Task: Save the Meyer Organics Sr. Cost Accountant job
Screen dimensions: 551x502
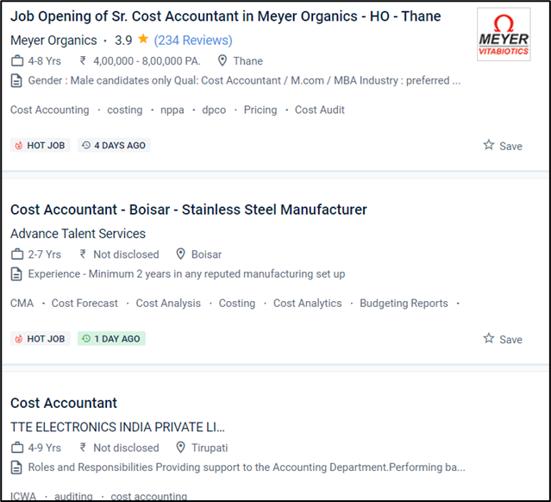Action: (503, 146)
